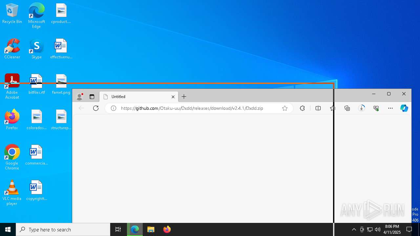This screenshot has width=420, height=236.
Task: Select the structurep image file
Action: 61,120
